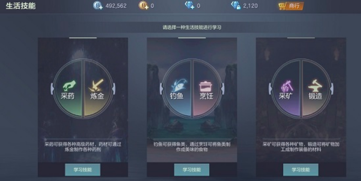The width and height of the screenshot is (361, 181).
Task: Select the fishing and cooking skill card
Action: pos(192,107)
